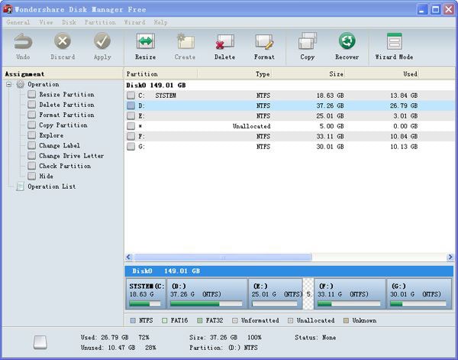Screen dimensions: 458x360
Task: Check the D: partition checkbox
Action: (131, 105)
